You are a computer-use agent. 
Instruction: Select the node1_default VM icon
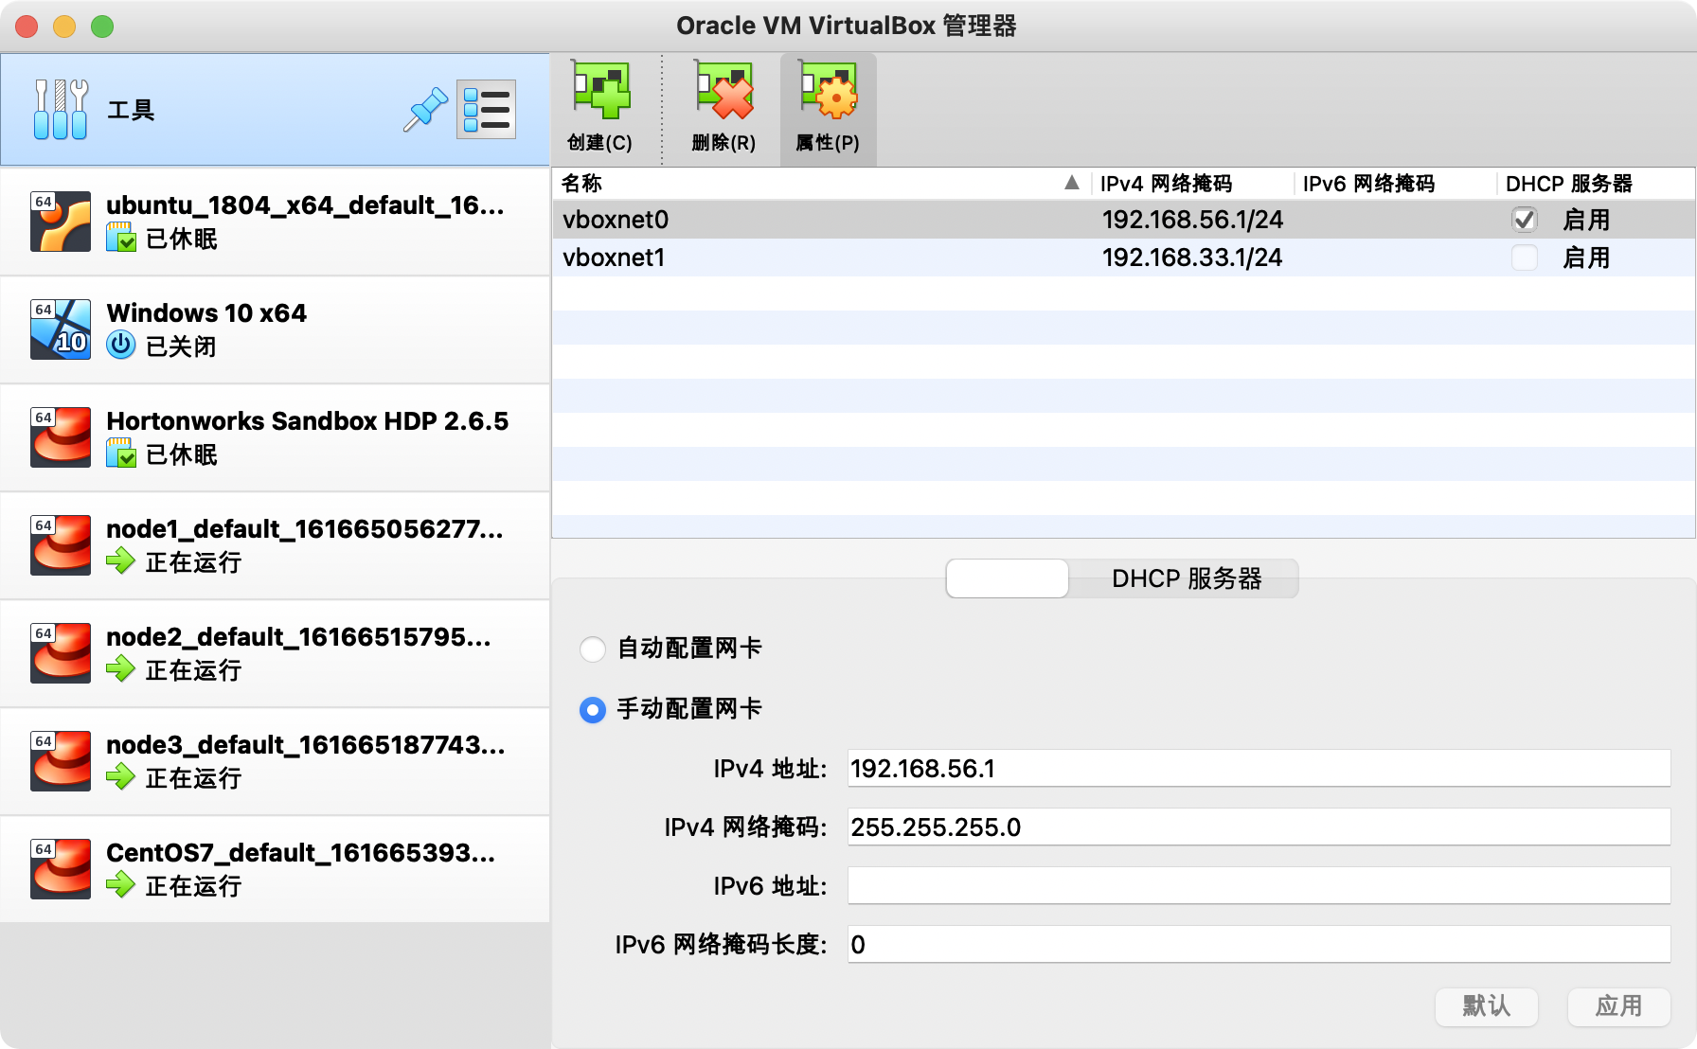click(61, 545)
